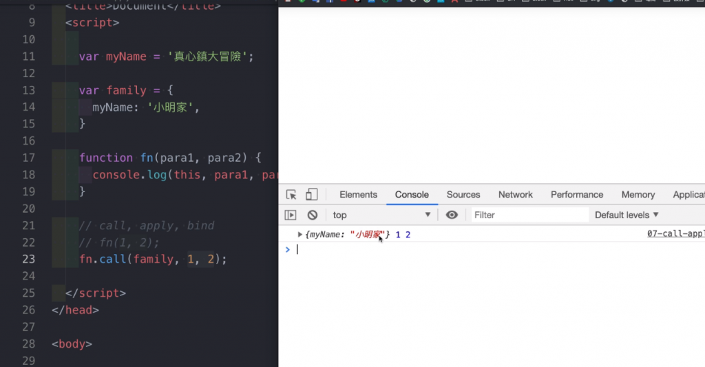Click the opening <script> tag line
Image resolution: width=705 pixels, height=367 pixels.
[x=92, y=23]
